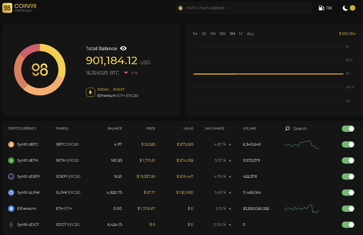Sort by the SYMBOL column header
This screenshot has height=235, width=363.
coord(62,129)
